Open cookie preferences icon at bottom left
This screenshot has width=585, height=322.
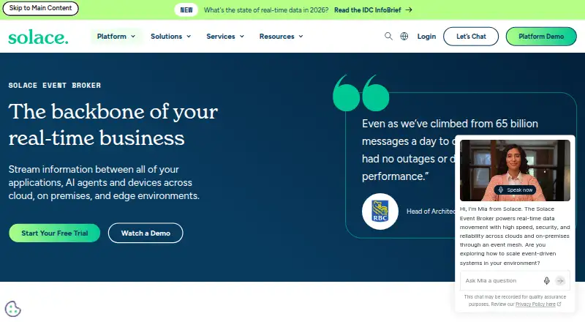[x=13, y=309]
